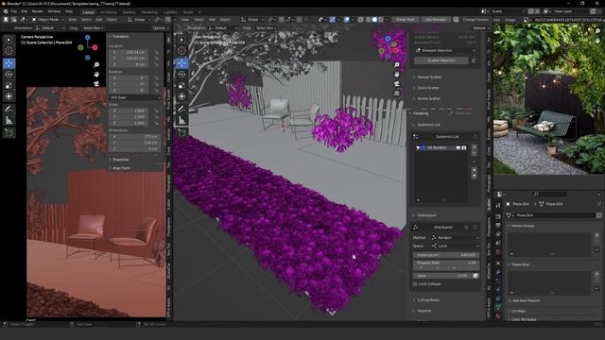Viewport: 605px width, 340px height.
Task: Select the Cursor tool in camera viewport
Action: click(9, 50)
